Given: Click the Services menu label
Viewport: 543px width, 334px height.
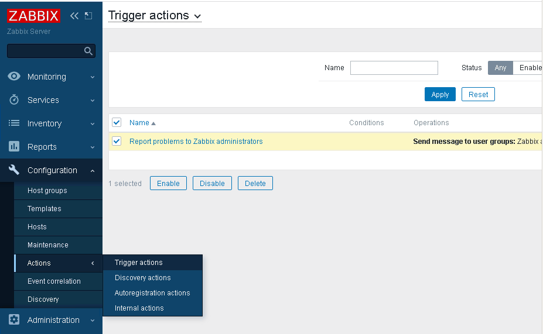Looking at the screenshot, I should pos(43,100).
